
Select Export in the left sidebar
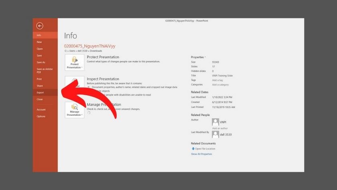click(x=41, y=92)
